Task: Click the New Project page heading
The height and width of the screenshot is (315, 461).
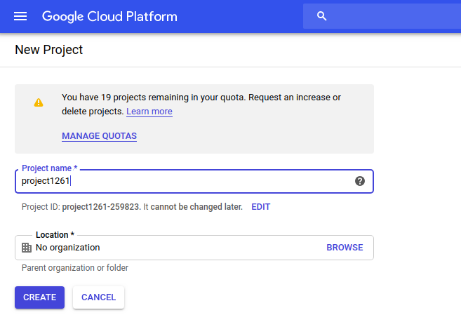Action: pos(49,50)
